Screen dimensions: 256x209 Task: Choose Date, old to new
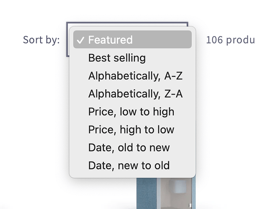point(129,148)
